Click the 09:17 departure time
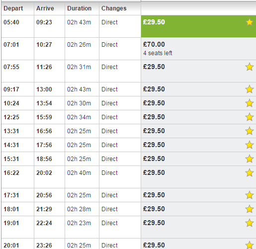Image resolution: width=256 pixels, height=249 pixels. coord(11,89)
